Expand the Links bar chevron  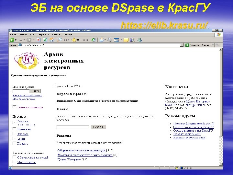click(213, 44)
